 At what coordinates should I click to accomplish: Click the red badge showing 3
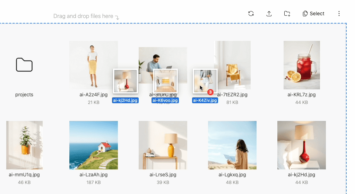coord(210,92)
